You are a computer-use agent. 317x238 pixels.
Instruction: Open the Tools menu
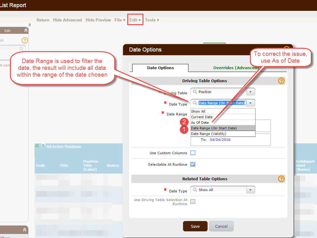pos(152,20)
